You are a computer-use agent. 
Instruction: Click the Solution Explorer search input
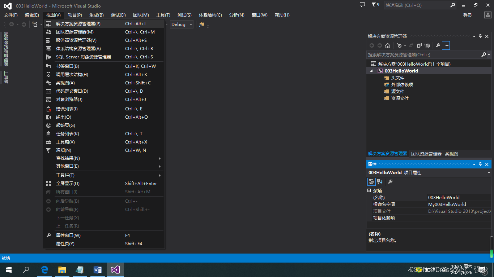pos(423,54)
